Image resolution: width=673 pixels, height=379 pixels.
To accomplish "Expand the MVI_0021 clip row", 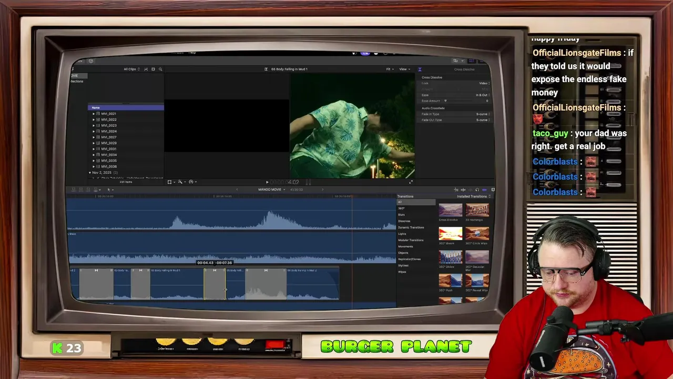I will click(94, 114).
